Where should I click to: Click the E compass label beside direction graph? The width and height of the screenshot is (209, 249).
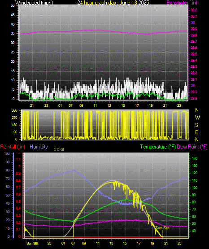pos(196,132)
